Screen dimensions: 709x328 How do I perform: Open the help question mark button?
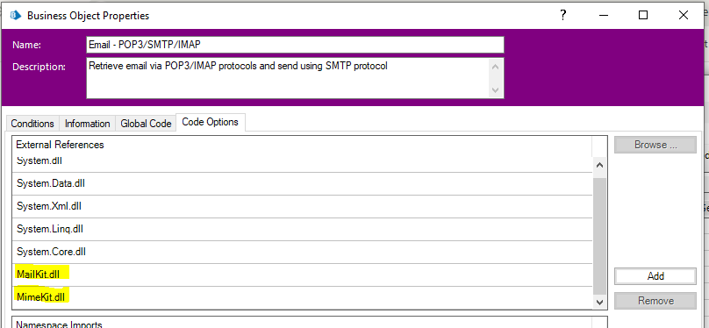[563, 16]
